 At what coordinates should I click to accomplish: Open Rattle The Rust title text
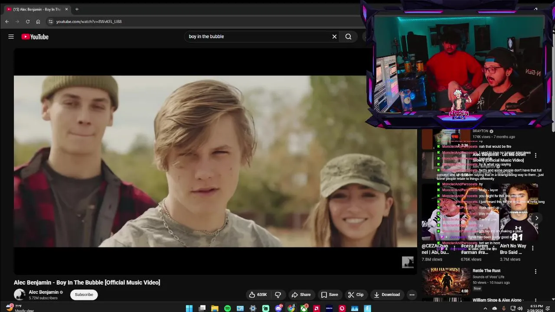pos(486,271)
